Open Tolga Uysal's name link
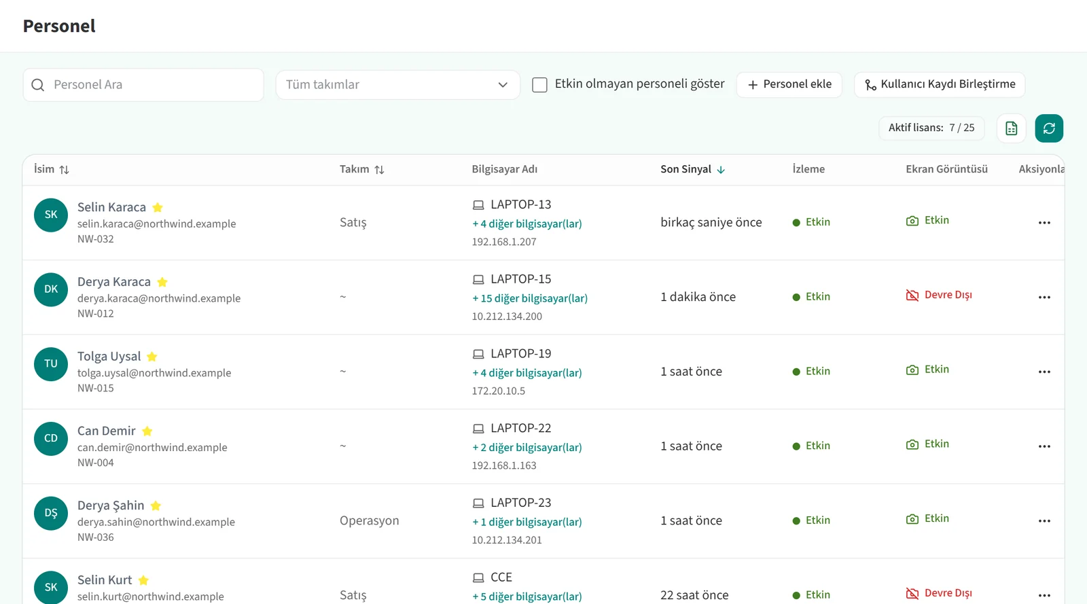 [x=109, y=357]
